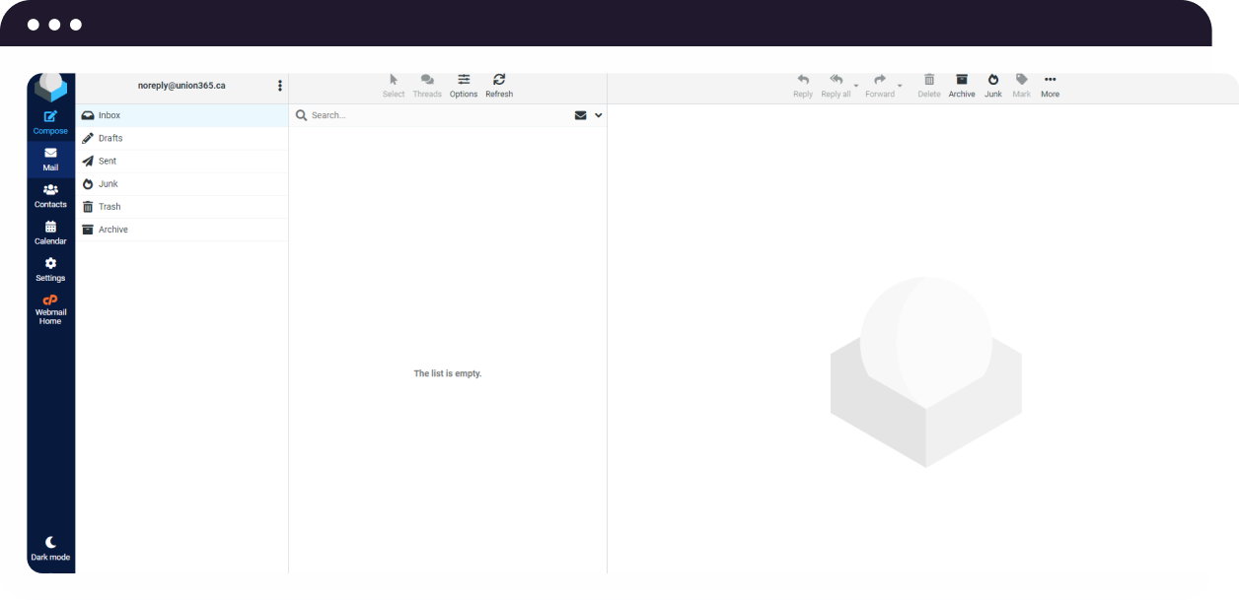This screenshot has width=1239, height=600.
Task: Open the Sent folder
Action: (182, 161)
